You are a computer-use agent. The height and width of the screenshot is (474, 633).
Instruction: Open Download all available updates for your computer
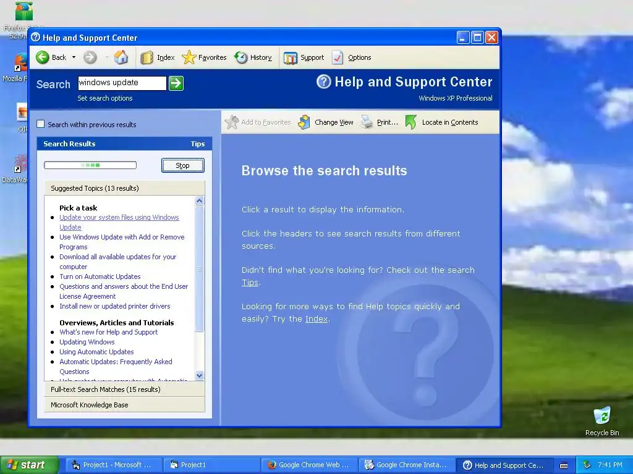(118, 262)
